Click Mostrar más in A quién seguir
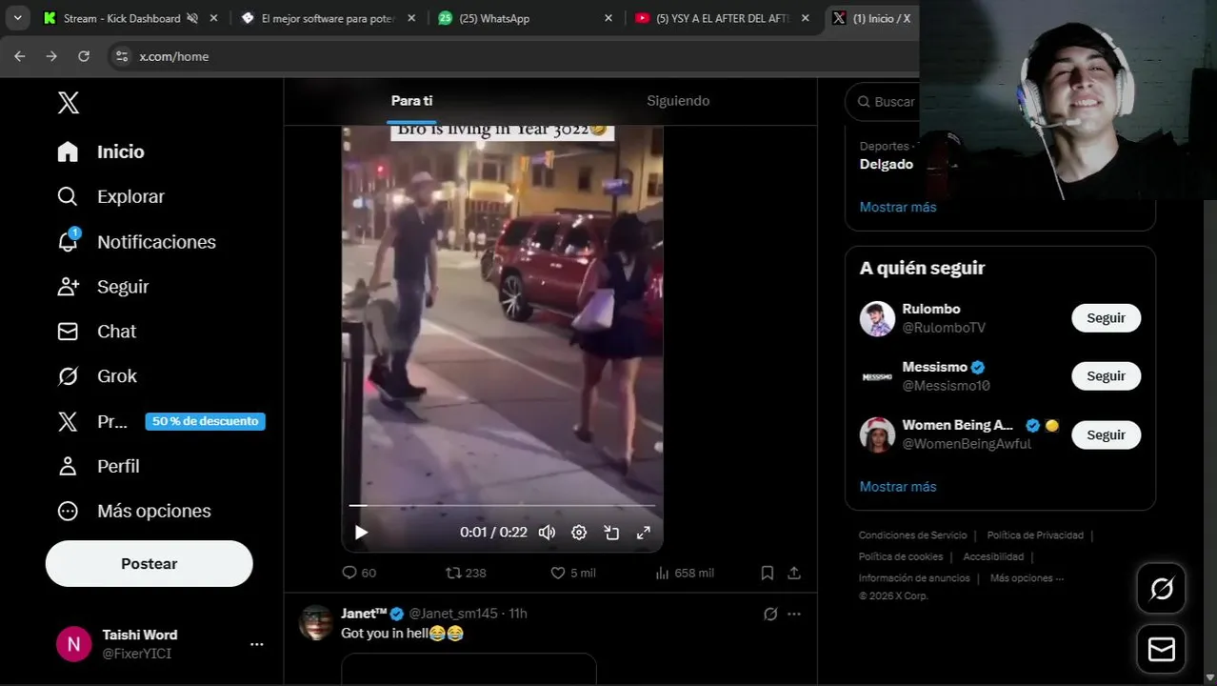The width and height of the screenshot is (1217, 686). 898,486
